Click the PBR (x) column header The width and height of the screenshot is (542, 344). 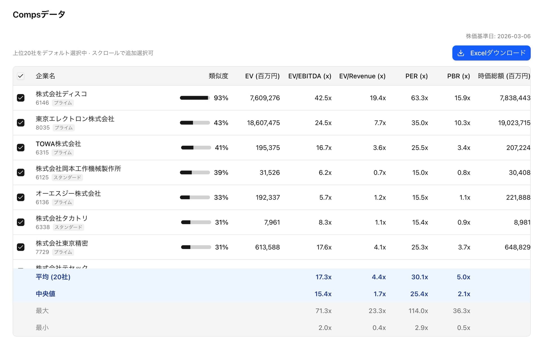[458, 76]
